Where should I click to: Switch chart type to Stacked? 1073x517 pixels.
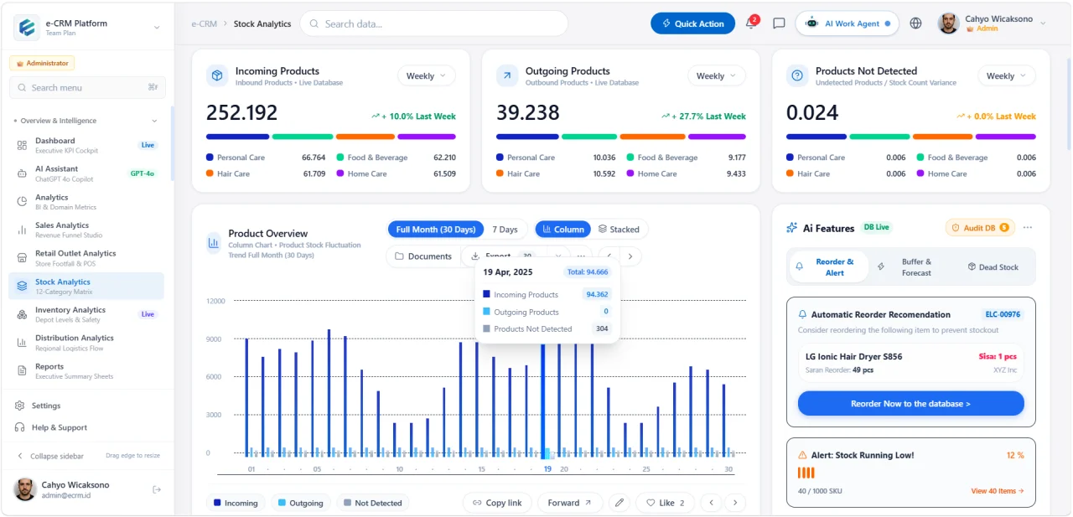point(619,230)
